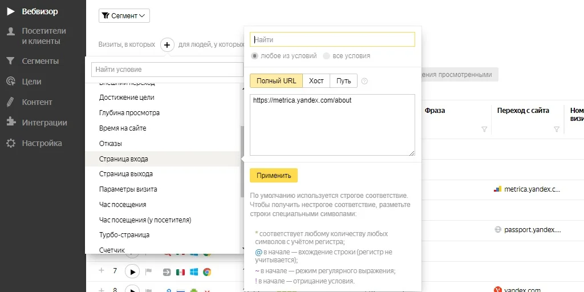Click the flag icon in row 7
This screenshot has height=292, width=584.
[149, 272]
